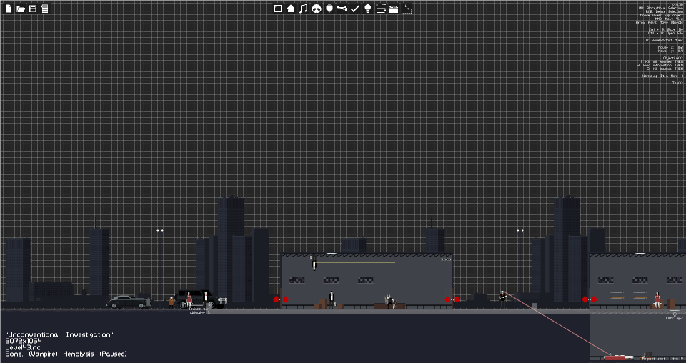The height and width of the screenshot is (363, 686).
Task: Select the square block tool
Action: pyautogui.click(x=278, y=9)
